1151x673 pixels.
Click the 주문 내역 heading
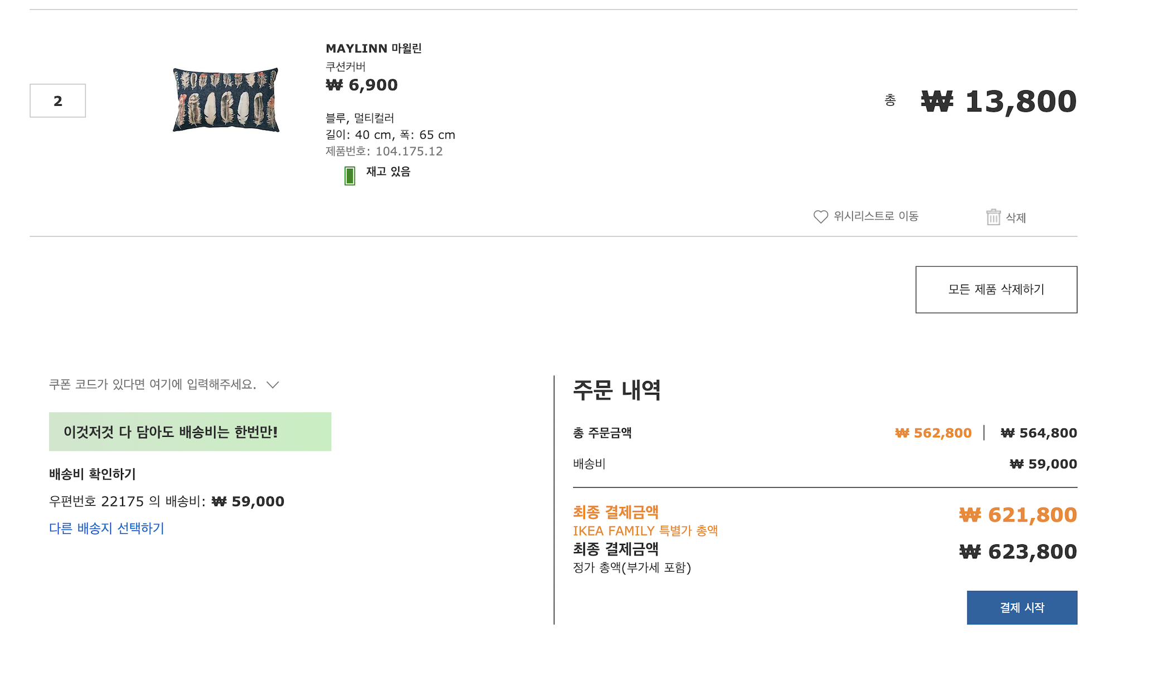click(x=617, y=390)
